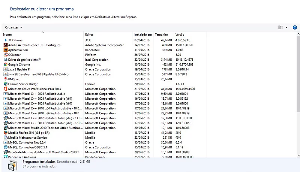
Task: Select the Lenovo Service Bridge icon
Action: (6, 84)
